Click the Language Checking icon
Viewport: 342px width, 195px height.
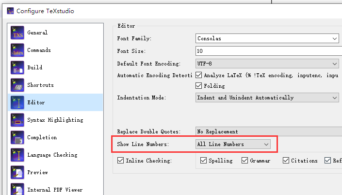point(17,155)
